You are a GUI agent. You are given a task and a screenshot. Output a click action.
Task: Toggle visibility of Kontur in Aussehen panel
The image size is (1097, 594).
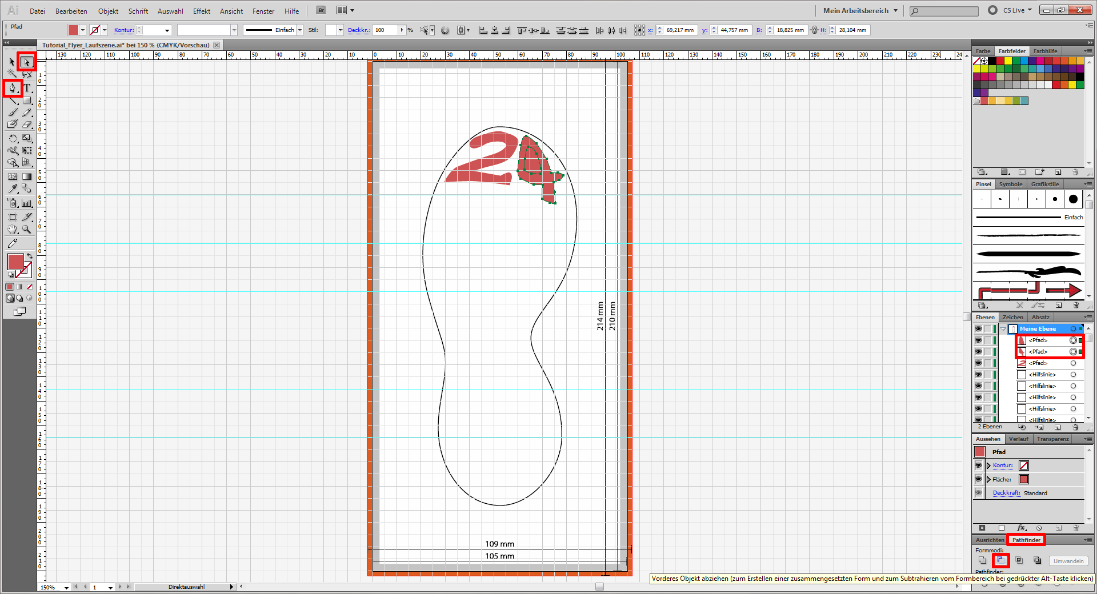tap(978, 465)
